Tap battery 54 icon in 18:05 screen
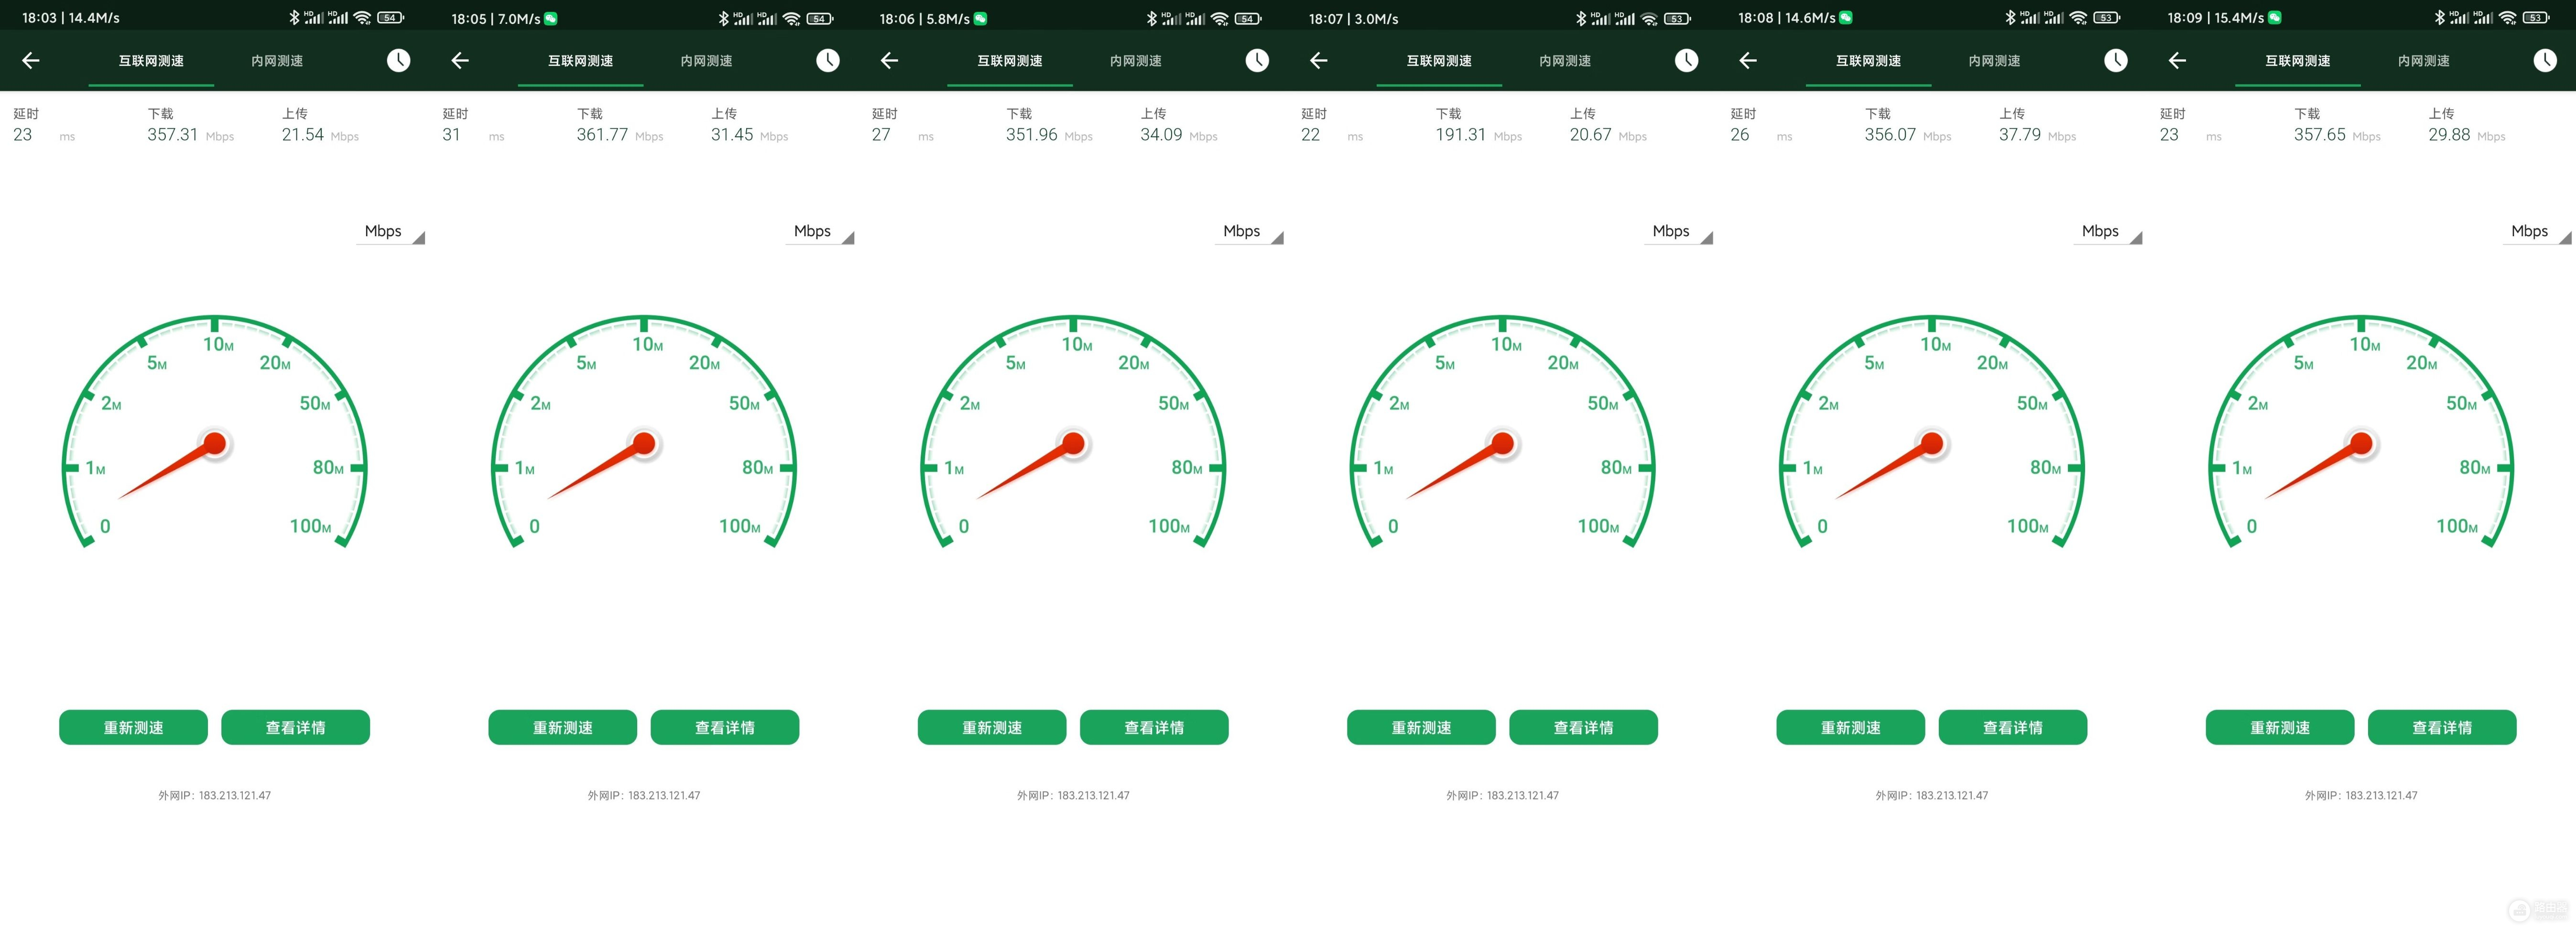 click(820, 18)
